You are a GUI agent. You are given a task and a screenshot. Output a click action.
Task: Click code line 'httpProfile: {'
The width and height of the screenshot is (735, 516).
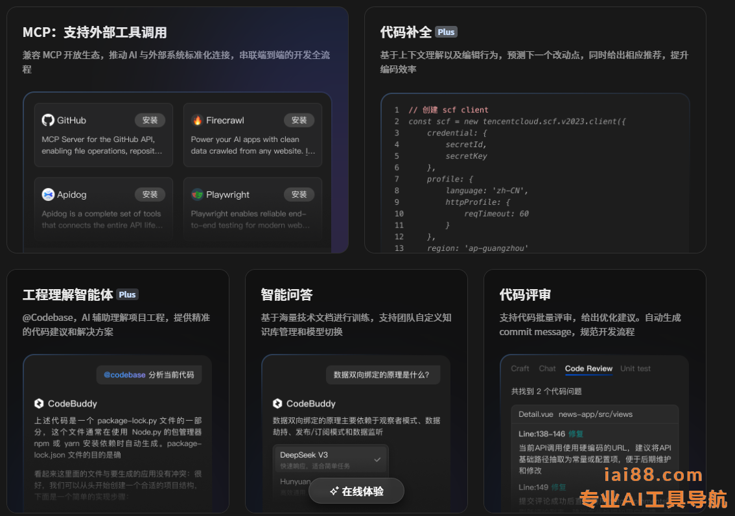tap(477, 202)
